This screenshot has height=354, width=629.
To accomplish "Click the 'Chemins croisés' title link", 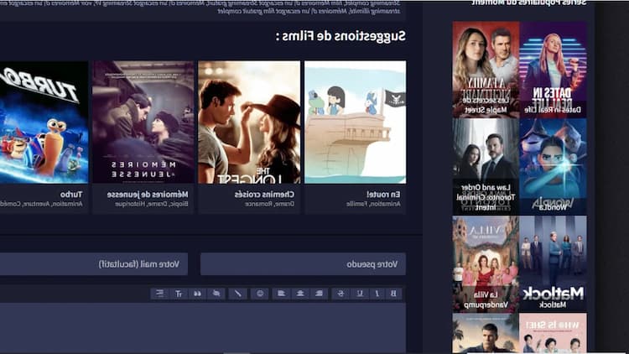I will 264,195.
